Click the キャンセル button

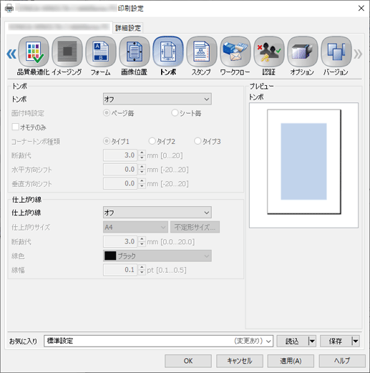pos(240,361)
